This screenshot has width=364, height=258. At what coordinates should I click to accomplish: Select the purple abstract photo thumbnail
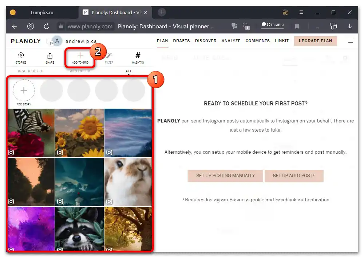31,229
